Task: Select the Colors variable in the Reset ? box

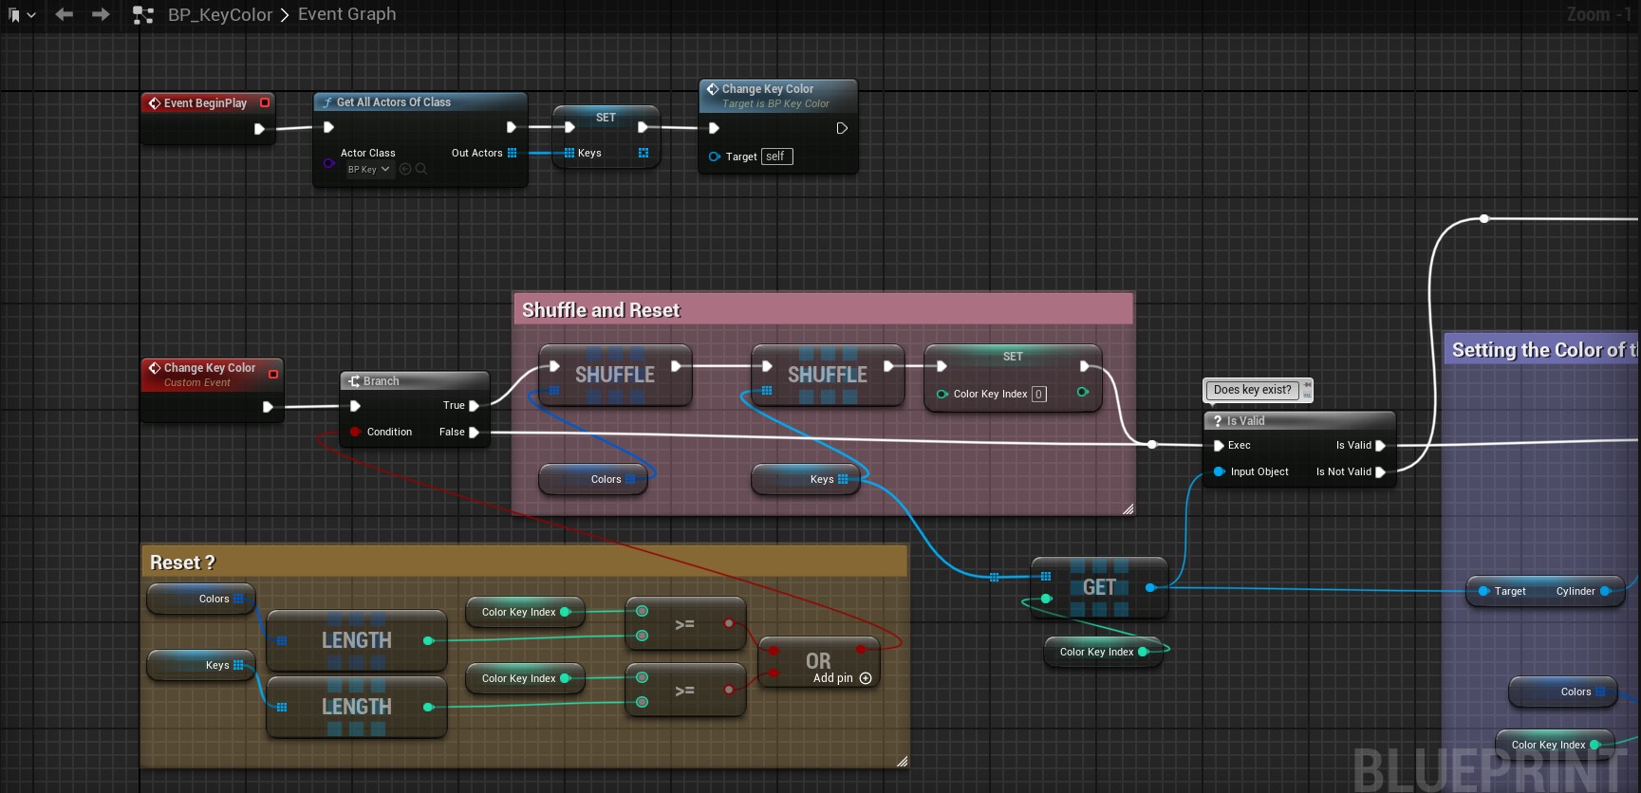Action: coord(201,599)
